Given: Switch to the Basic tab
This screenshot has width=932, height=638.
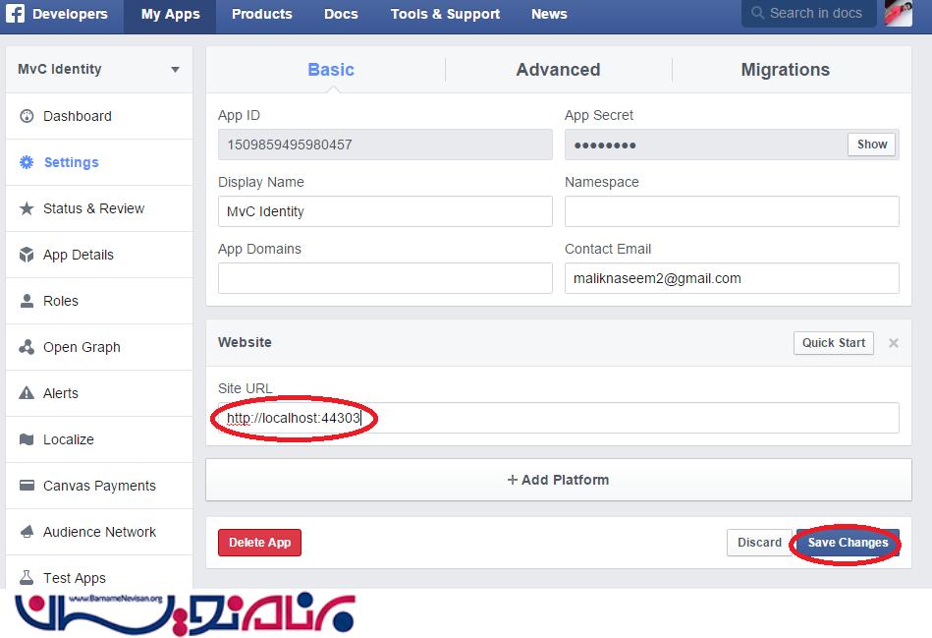Looking at the screenshot, I should pyautogui.click(x=331, y=70).
